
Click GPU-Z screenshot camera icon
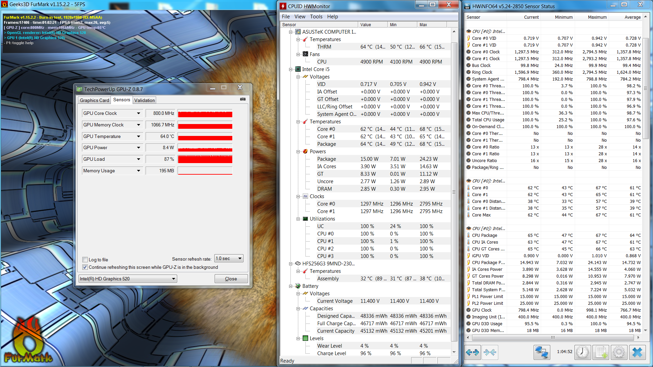pos(243,99)
